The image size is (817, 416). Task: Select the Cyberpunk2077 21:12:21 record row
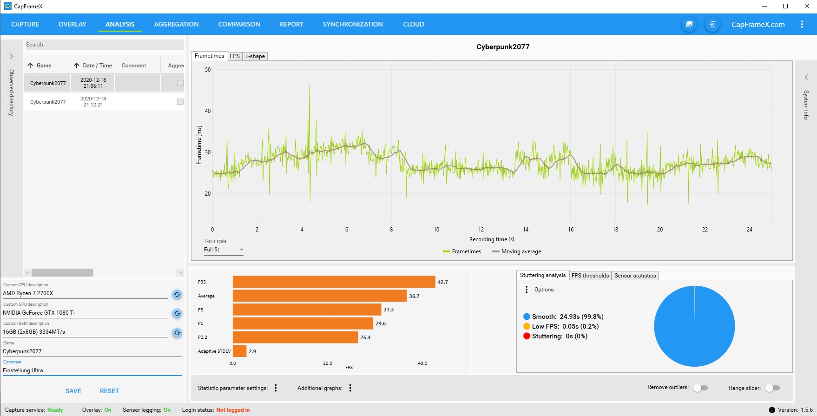click(104, 101)
